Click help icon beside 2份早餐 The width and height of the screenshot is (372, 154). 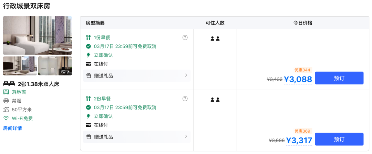(185, 99)
